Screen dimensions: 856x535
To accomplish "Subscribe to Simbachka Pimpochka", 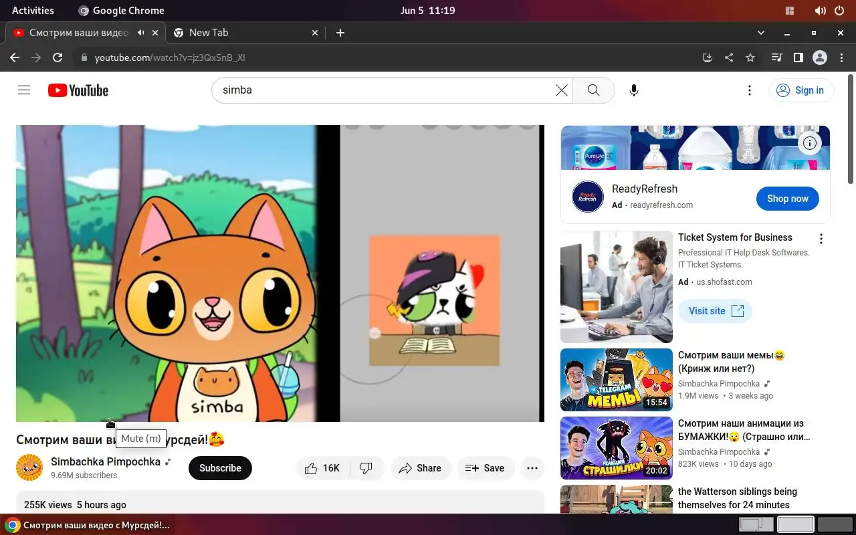I will (220, 468).
